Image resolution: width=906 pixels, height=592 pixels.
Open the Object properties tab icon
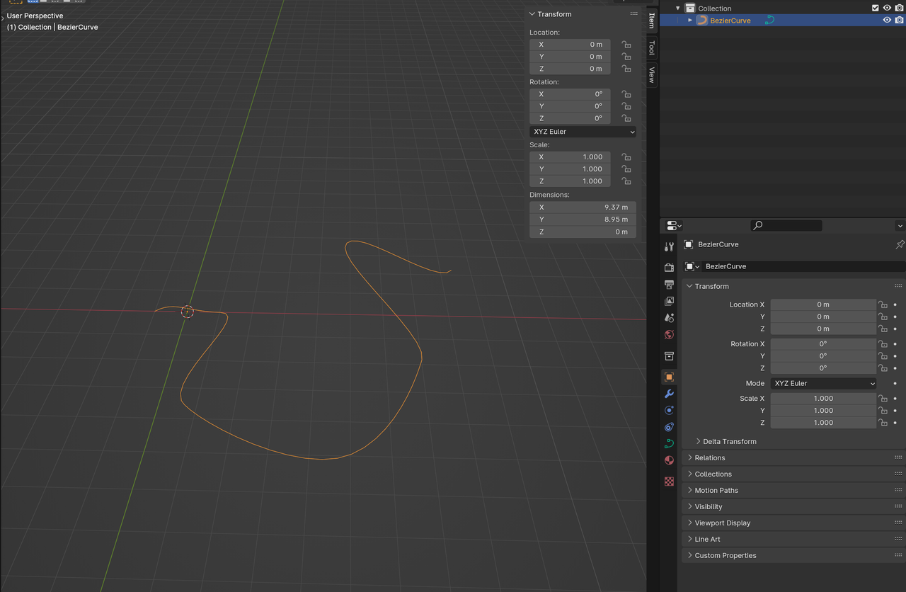(x=669, y=377)
